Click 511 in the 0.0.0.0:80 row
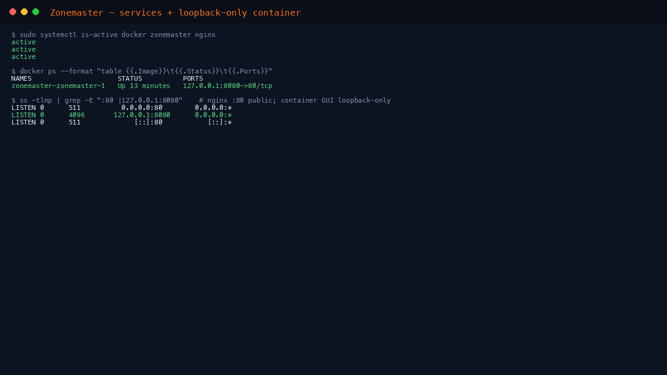This screenshot has width=667, height=375. (x=75, y=108)
